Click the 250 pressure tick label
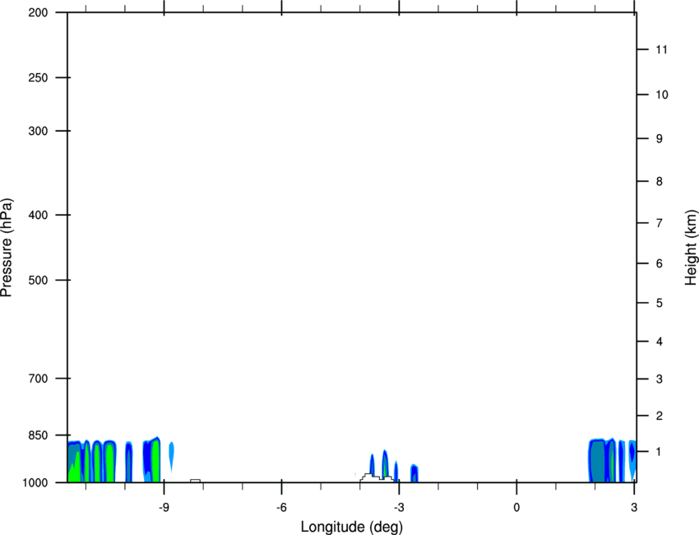The height and width of the screenshot is (535, 699). coord(38,77)
